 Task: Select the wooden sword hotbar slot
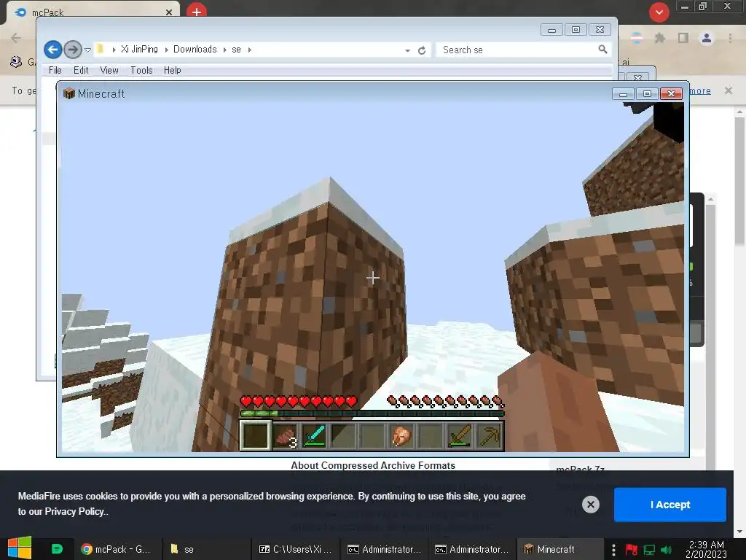coord(460,436)
